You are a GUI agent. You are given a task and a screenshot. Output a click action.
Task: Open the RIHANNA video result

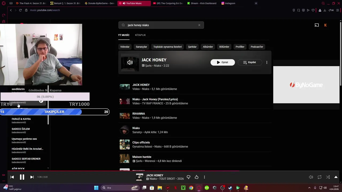[x=195, y=116]
